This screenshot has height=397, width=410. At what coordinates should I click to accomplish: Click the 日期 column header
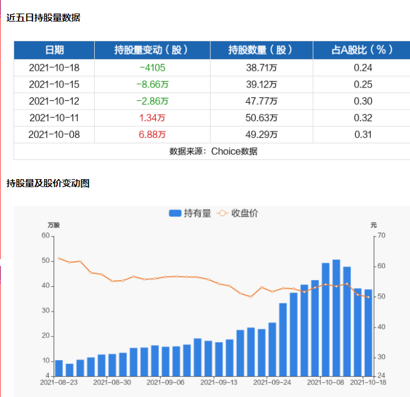coord(54,50)
